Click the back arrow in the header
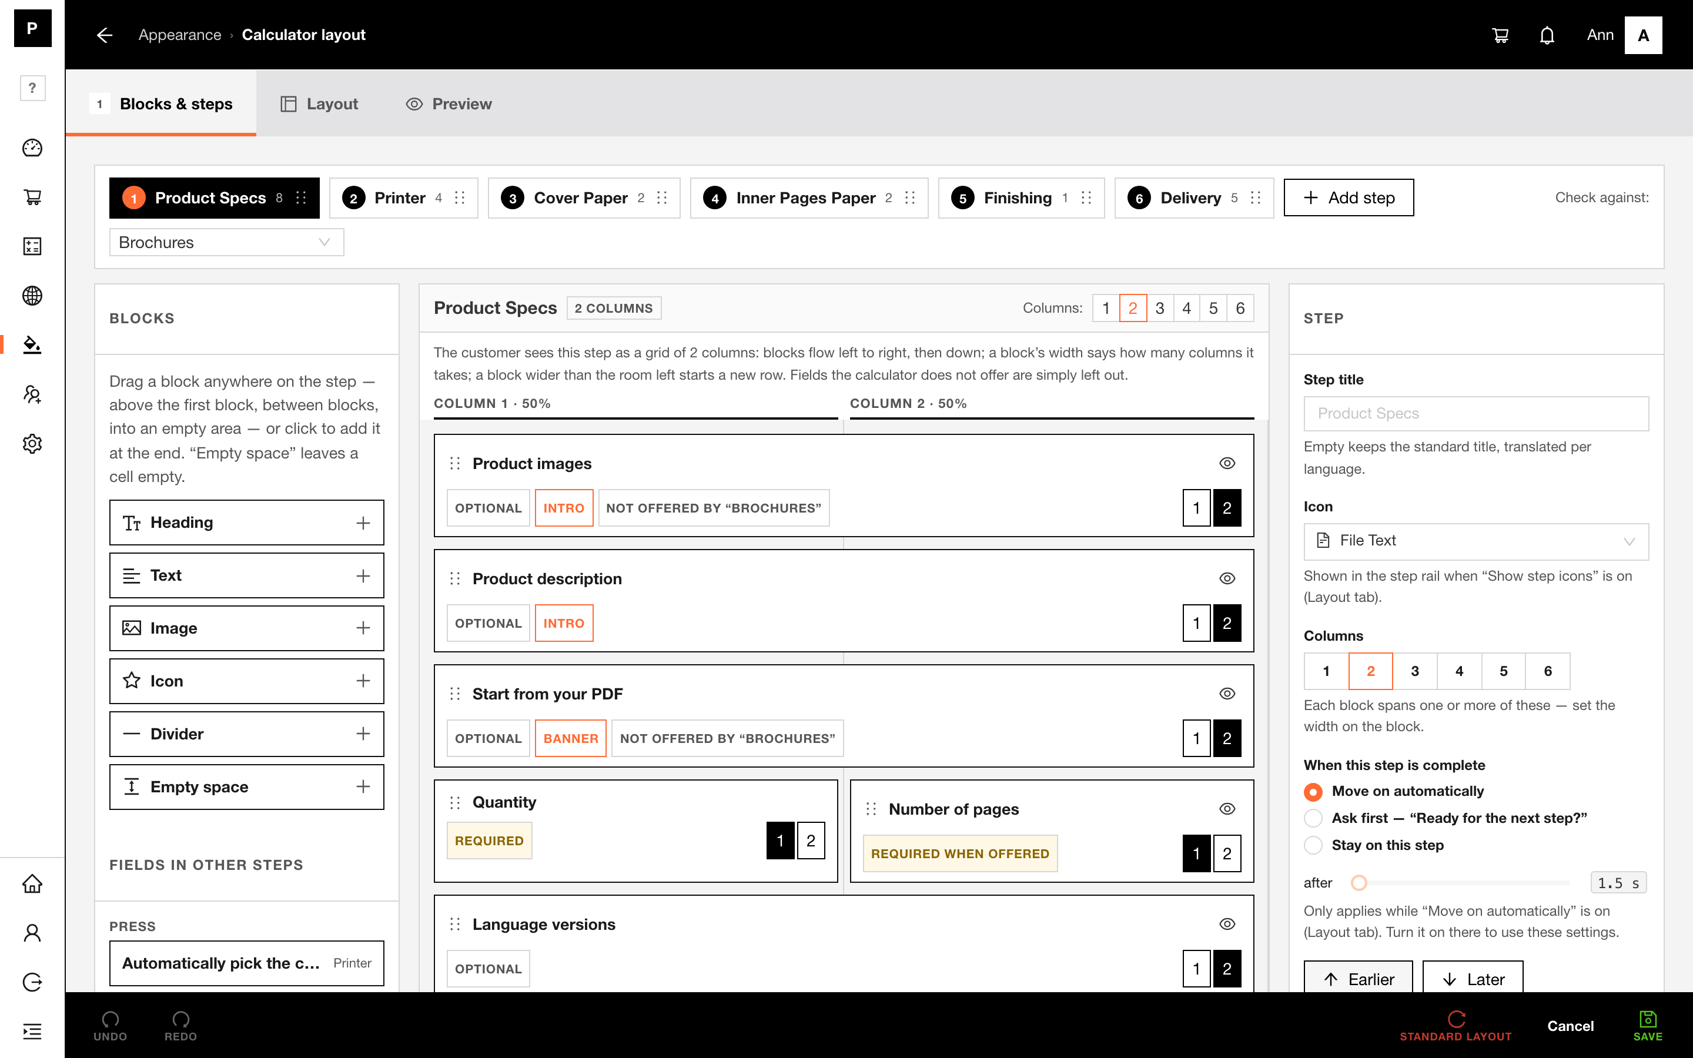The image size is (1693, 1058). [x=104, y=35]
